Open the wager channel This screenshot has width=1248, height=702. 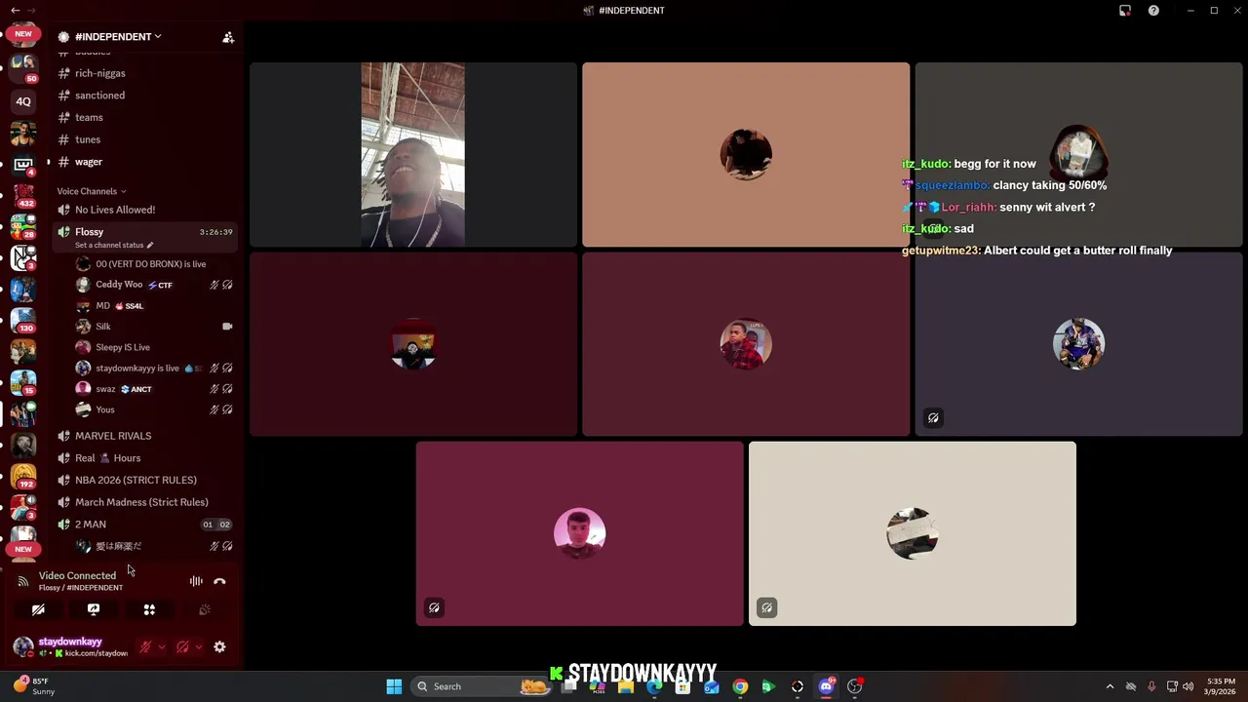(x=144, y=162)
